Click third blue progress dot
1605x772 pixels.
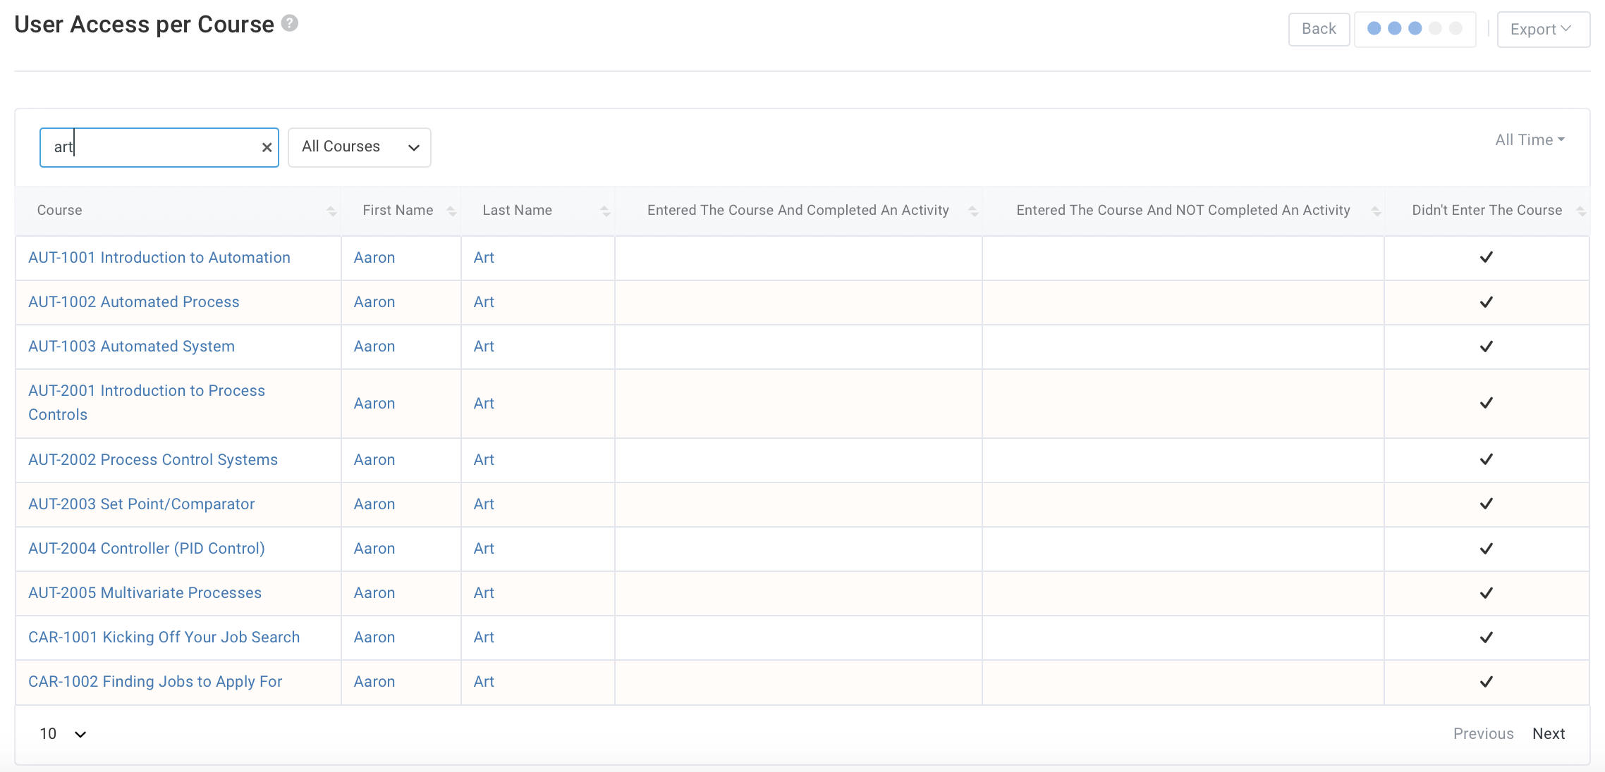point(1415,29)
